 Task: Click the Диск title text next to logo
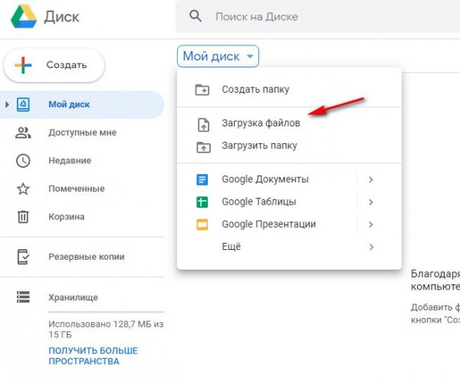[61, 17]
